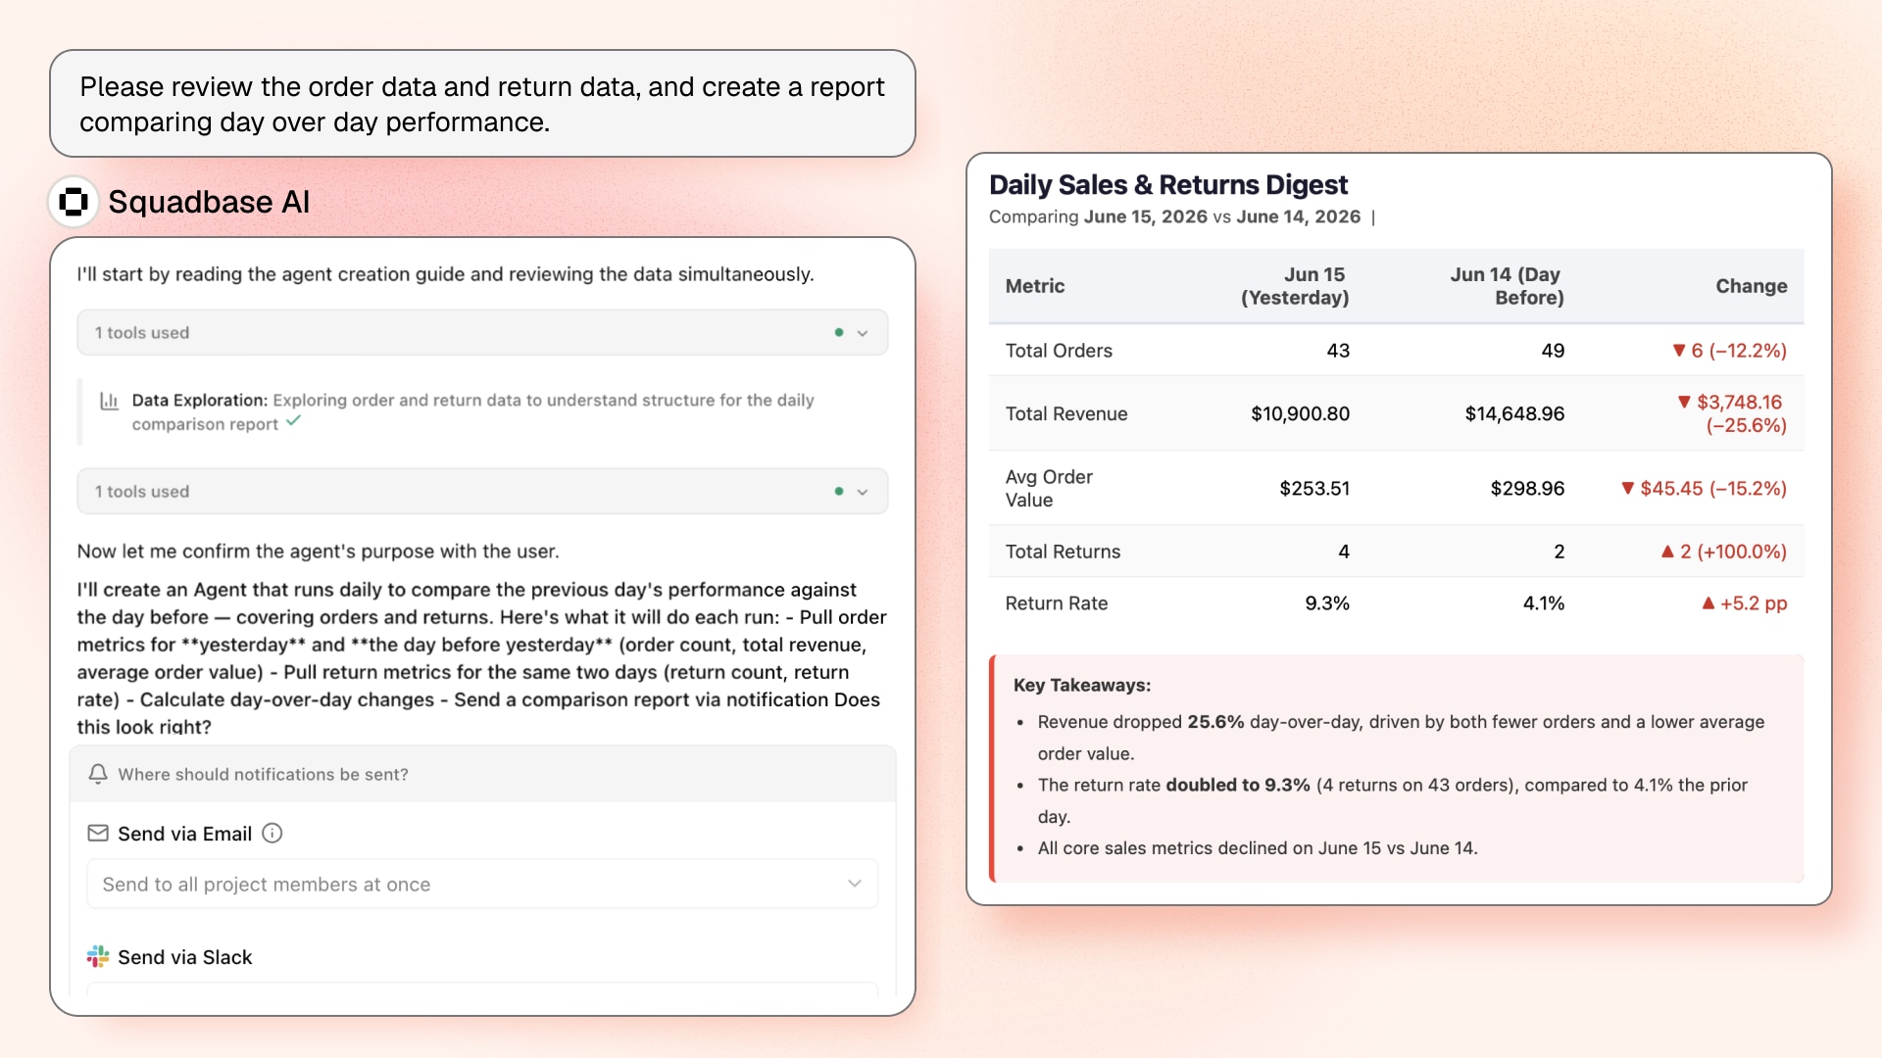This screenshot has width=1882, height=1058.
Task: Click the Squadbase AI logo icon
Action: tap(74, 202)
